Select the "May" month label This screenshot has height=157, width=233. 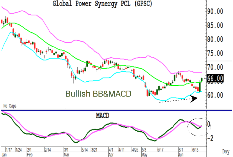[144, 155]
